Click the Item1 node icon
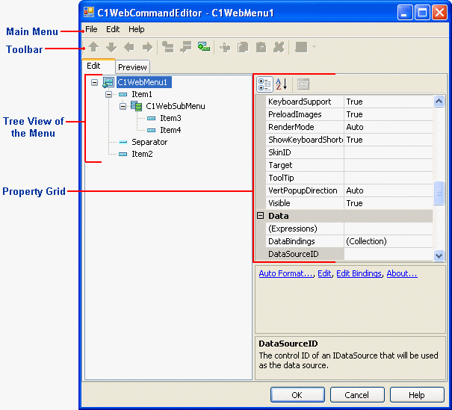452x410 pixels. click(123, 95)
